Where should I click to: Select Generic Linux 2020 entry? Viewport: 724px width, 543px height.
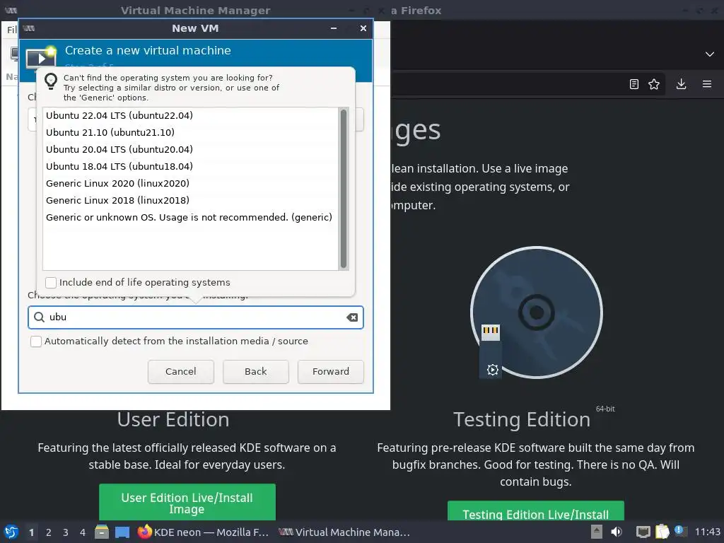[190, 183]
